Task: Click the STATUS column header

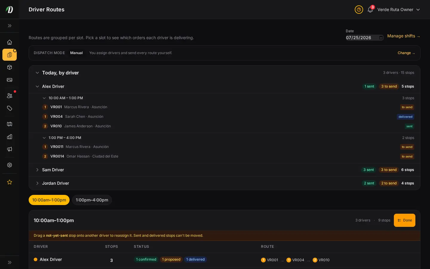Action: click(142, 247)
